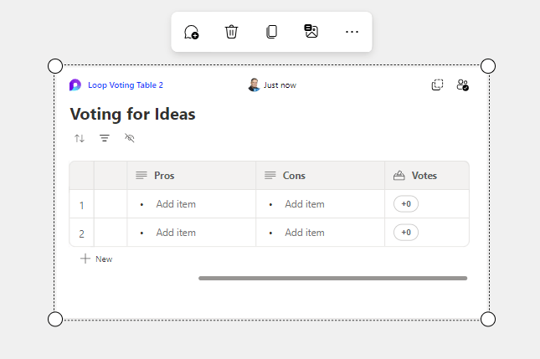This screenshot has height=359, width=540.
Task: Vote +0 button in row 2
Action: click(x=406, y=233)
